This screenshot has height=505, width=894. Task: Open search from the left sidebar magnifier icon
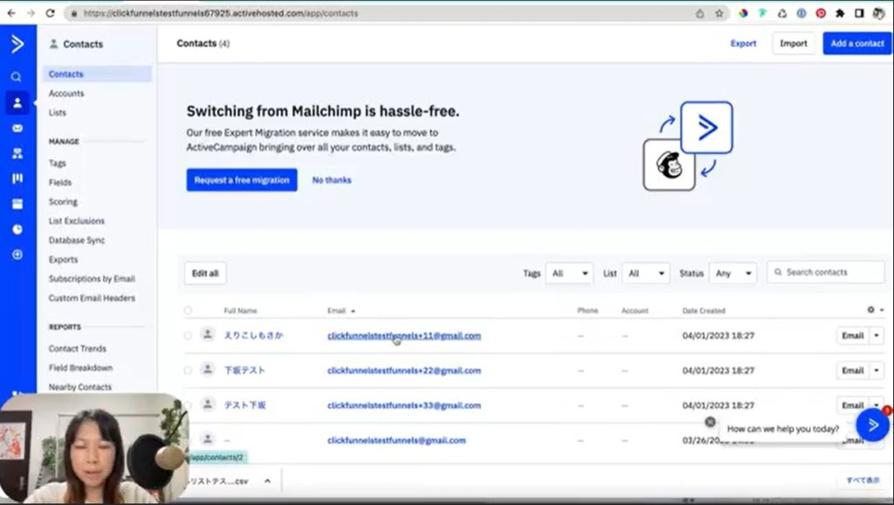pos(17,77)
